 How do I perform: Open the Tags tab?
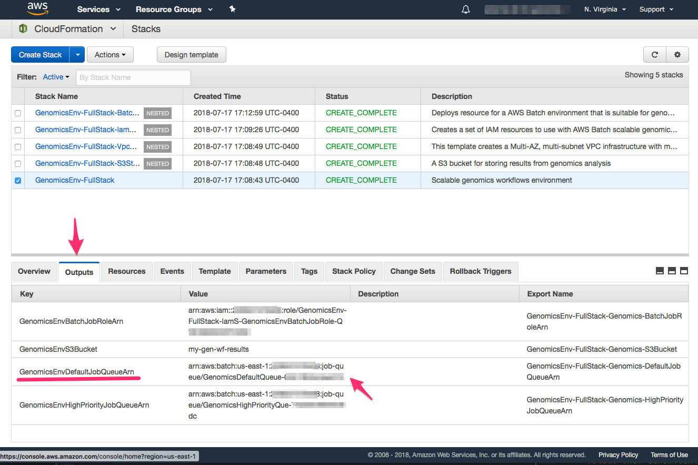(x=309, y=271)
